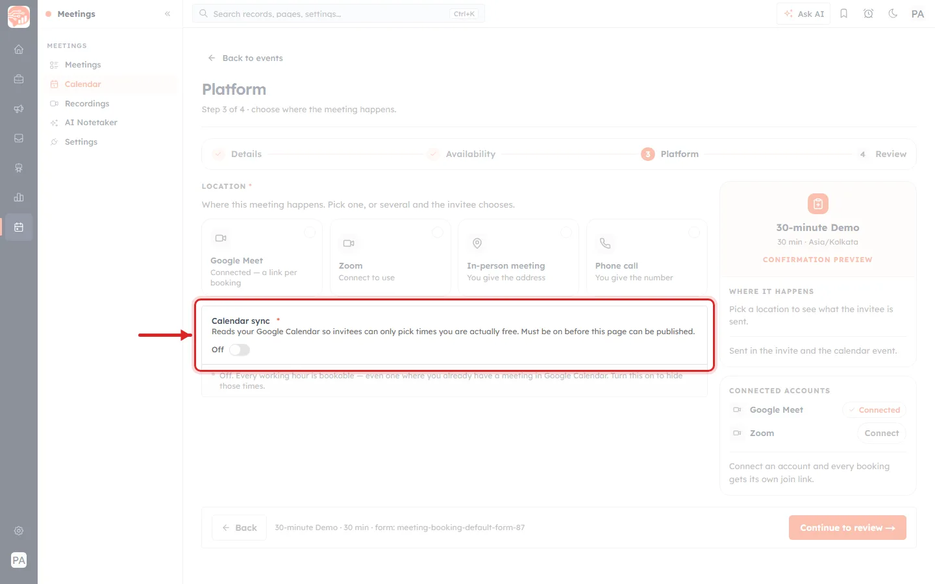
Task: Click the Connected badge for Google Meet
Action: tap(874, 410)
